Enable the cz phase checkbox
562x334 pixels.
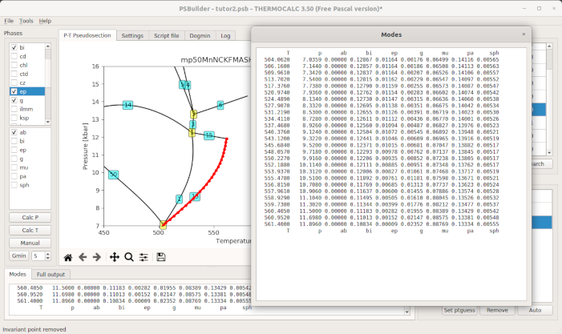14,82
